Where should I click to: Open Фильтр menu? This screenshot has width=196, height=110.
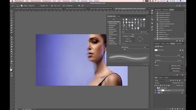pos(73,1)
